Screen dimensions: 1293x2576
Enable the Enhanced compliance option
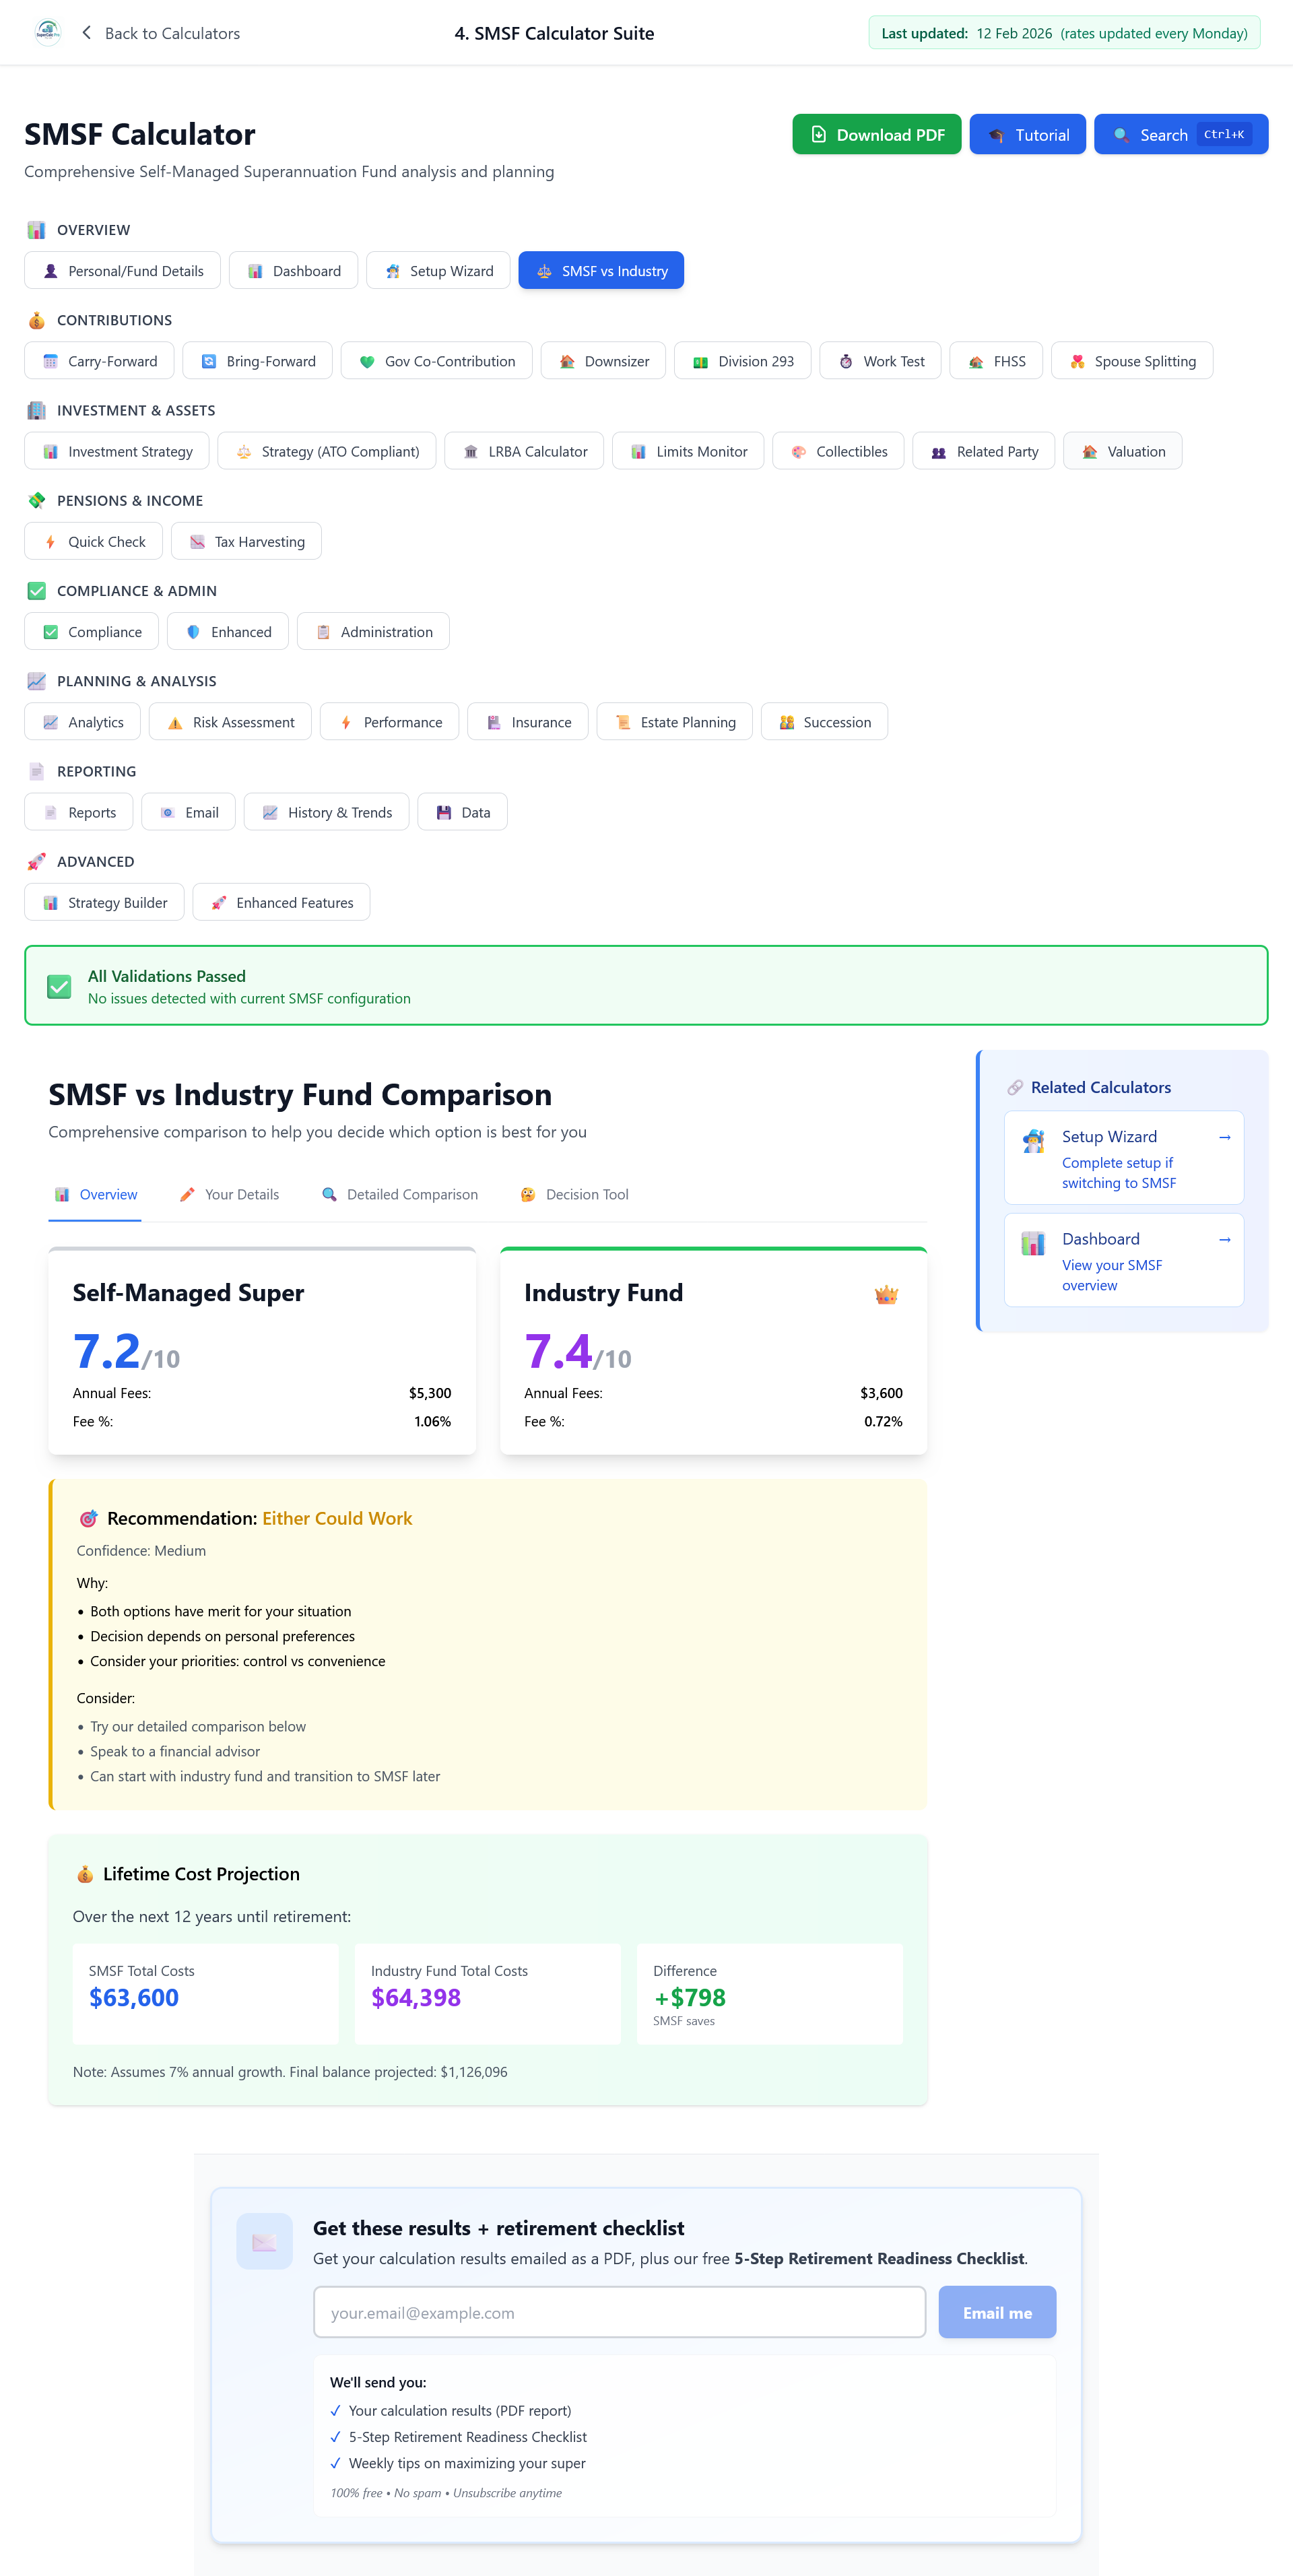tap(228, 631)
